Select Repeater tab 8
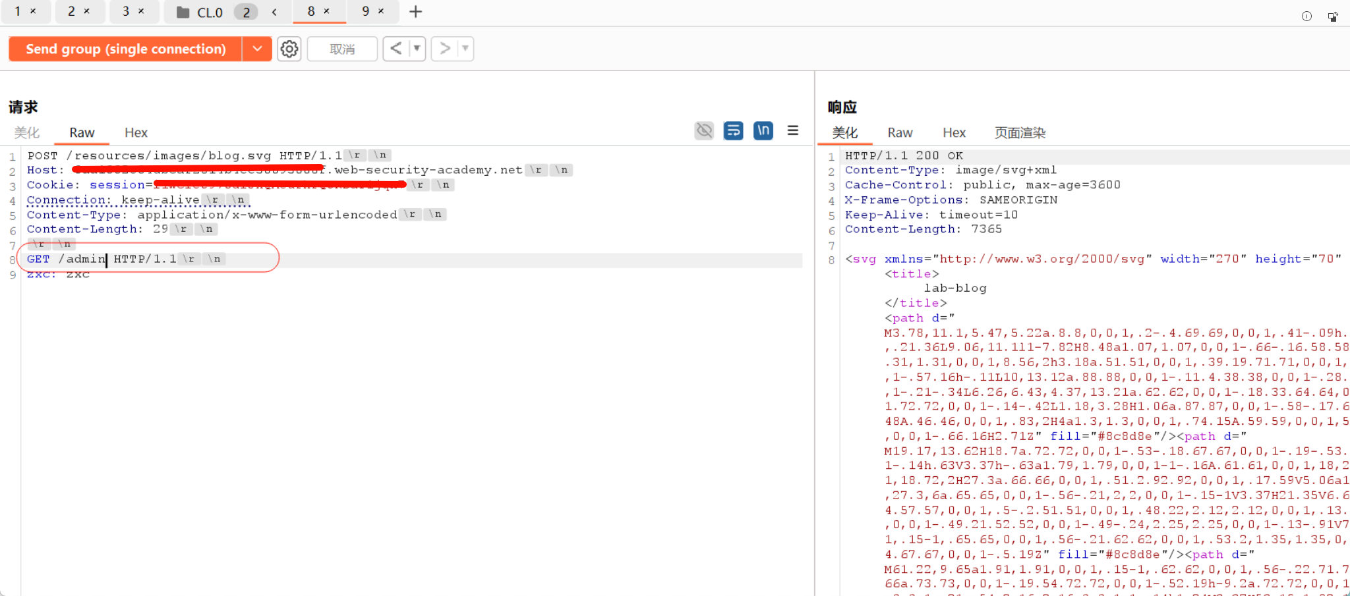The height and width of the screenshot is (596, 1350). pos(311,11)
